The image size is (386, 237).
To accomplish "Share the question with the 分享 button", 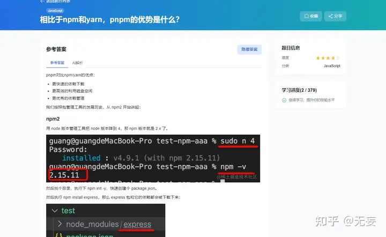I will tap(335, 16).
